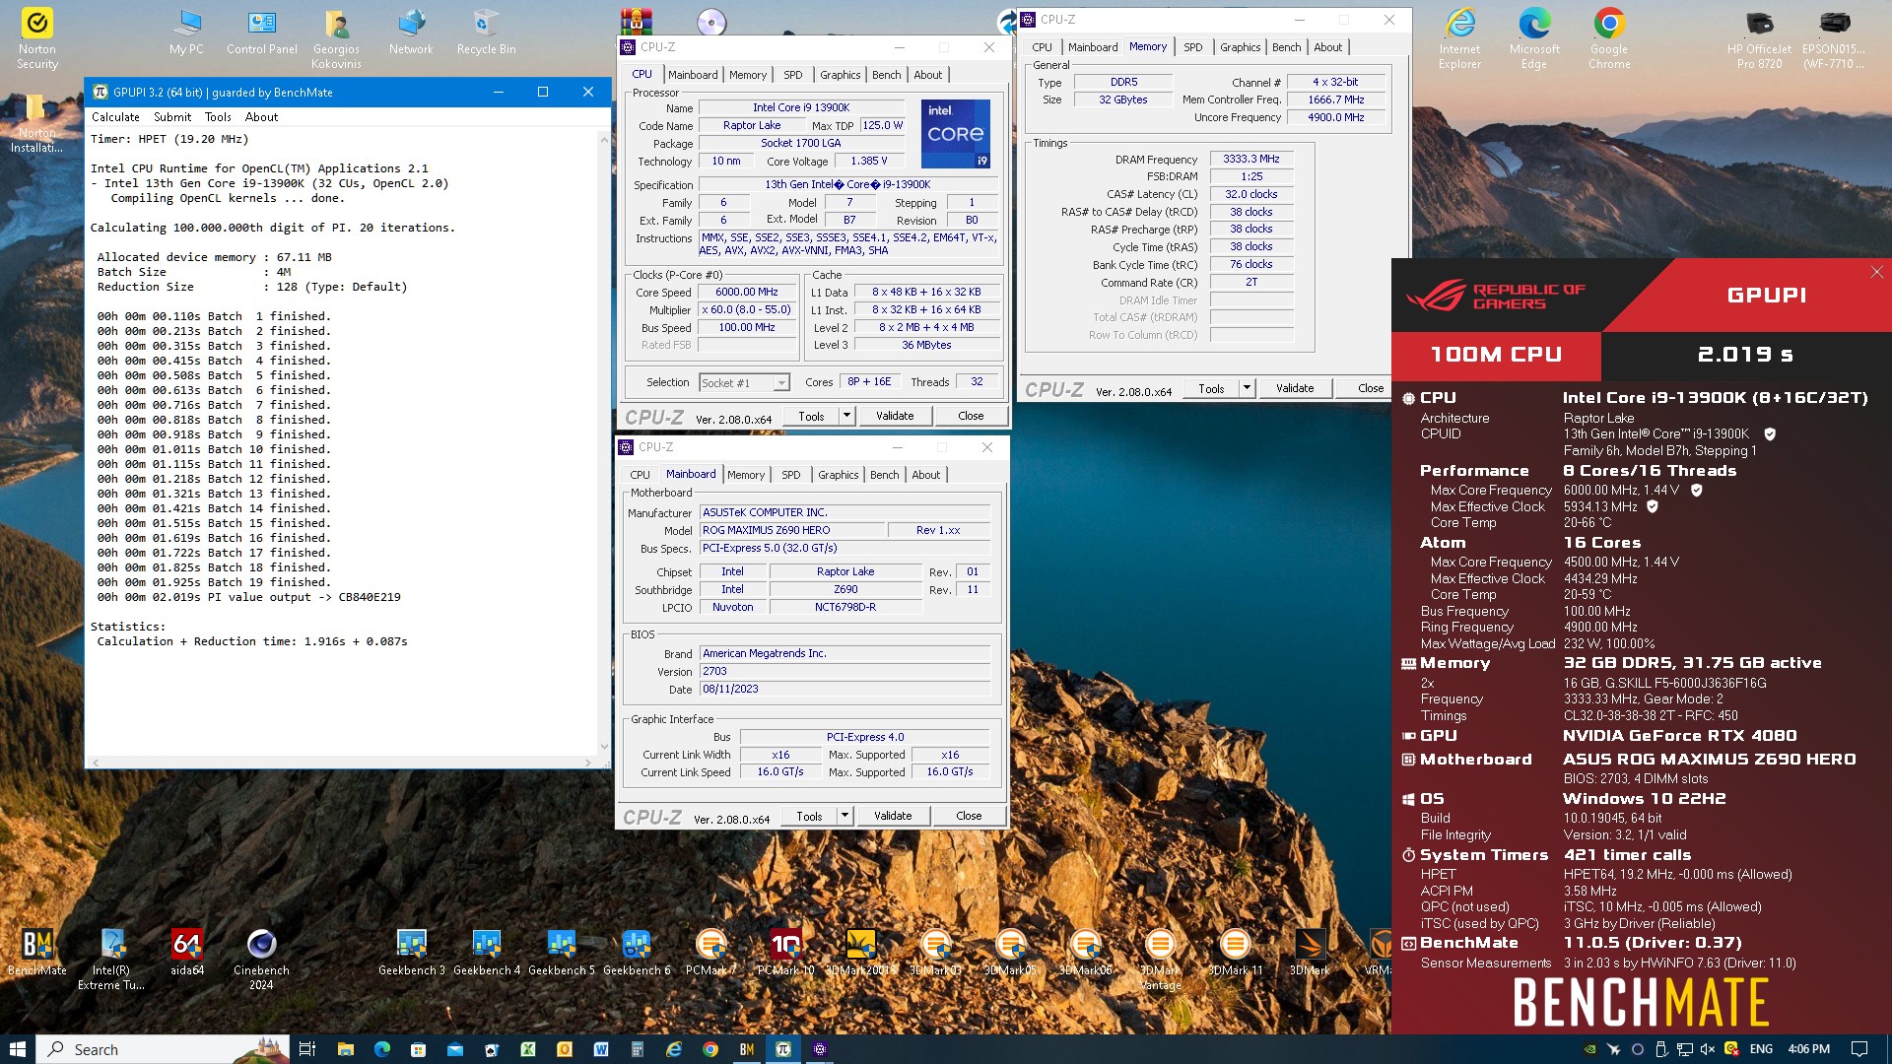Open Geekbench 3 desktop shortcut
Viewport: 1892px width, 1064px height.
coord(411,953)
